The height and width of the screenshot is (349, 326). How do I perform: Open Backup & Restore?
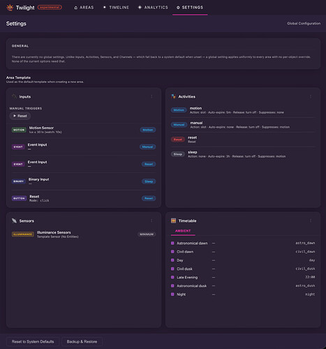(x=82, y=341)
